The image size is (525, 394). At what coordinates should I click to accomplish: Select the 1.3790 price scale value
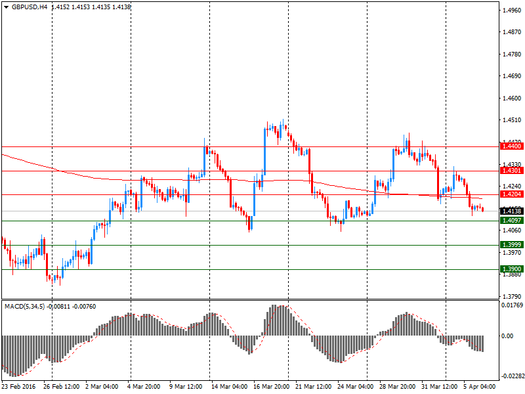point(512,296)
